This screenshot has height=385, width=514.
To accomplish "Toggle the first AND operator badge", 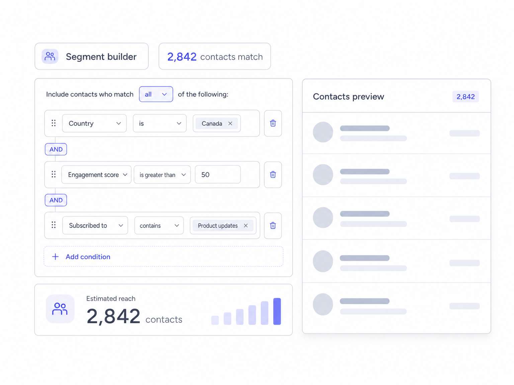I will tap(56, 149).
